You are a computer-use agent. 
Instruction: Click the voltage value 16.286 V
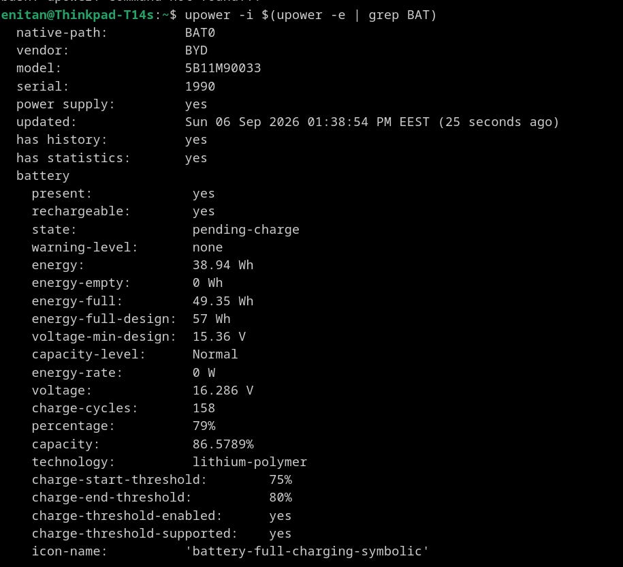click(223, 390)
